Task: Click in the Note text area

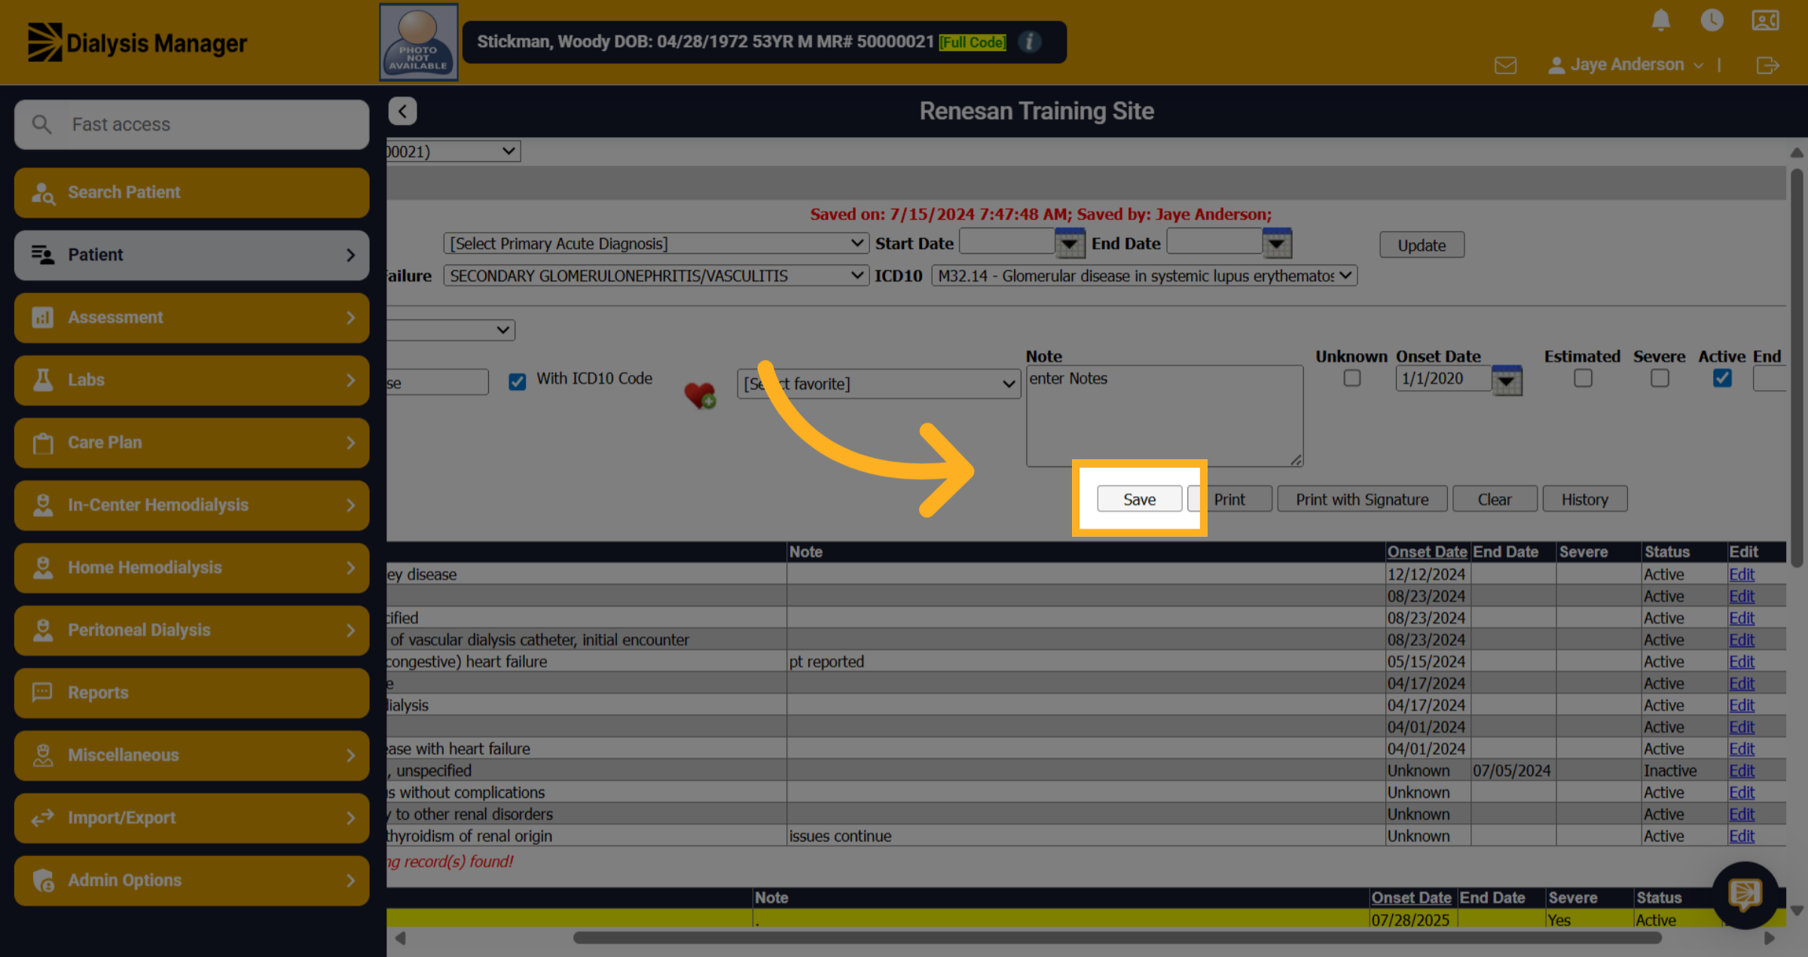Action: coord(1165,416)
